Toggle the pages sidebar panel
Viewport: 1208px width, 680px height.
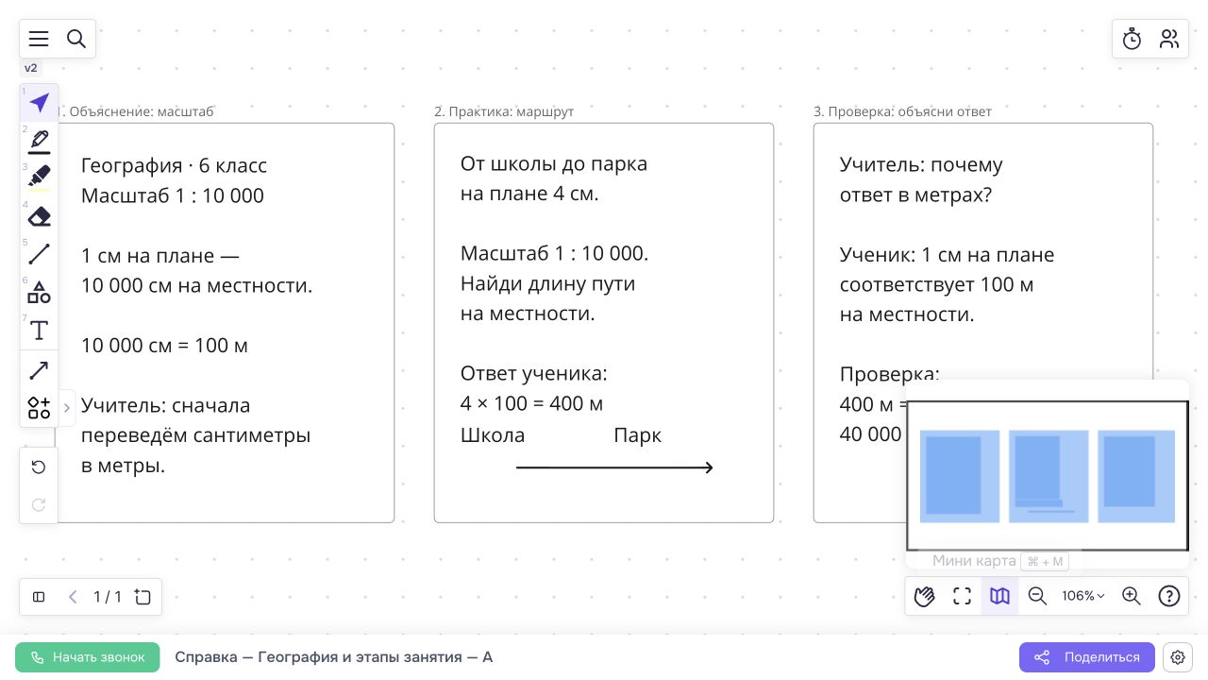pos(39,597)
